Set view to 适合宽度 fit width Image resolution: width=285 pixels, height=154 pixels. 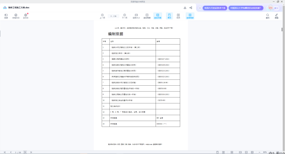(147, 16)
